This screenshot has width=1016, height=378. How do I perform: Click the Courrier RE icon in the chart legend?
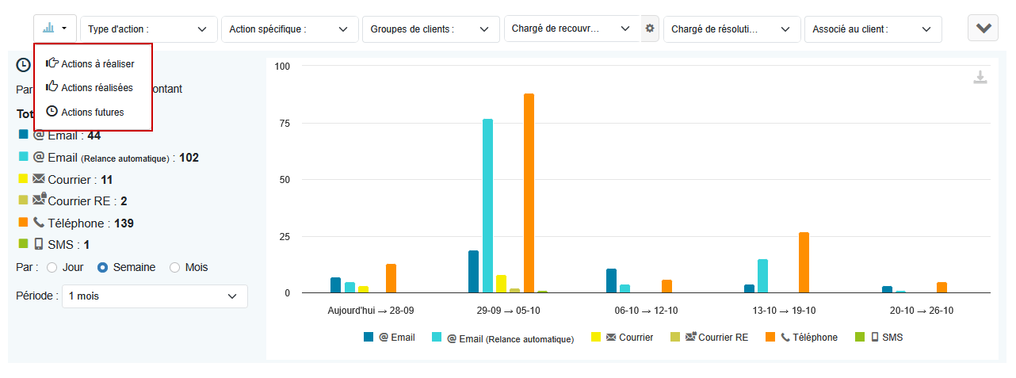point(690,338)
